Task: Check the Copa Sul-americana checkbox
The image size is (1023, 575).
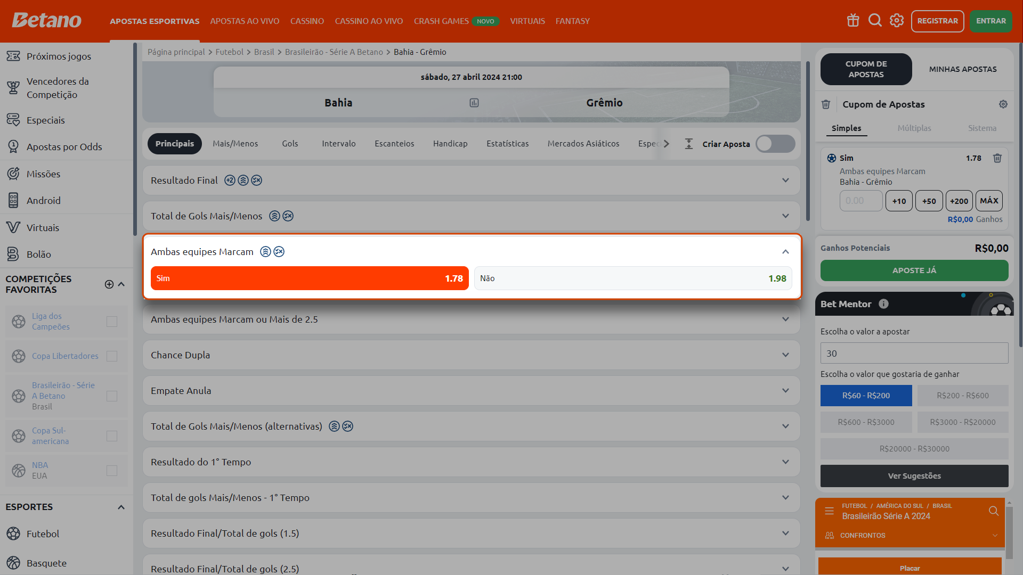Action: tap(112, 436)
